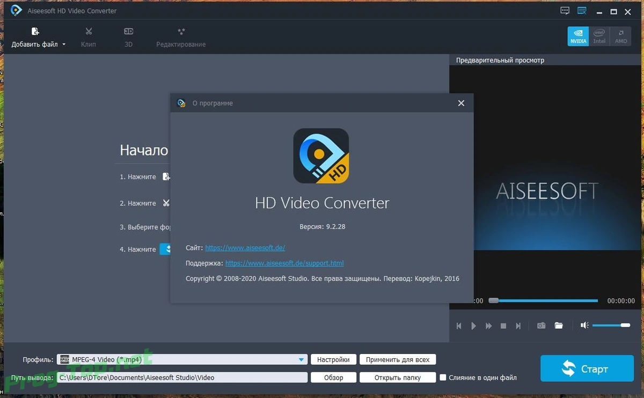Skip to previous with the back control
The image size is (644, 398).
pos(459,326)
